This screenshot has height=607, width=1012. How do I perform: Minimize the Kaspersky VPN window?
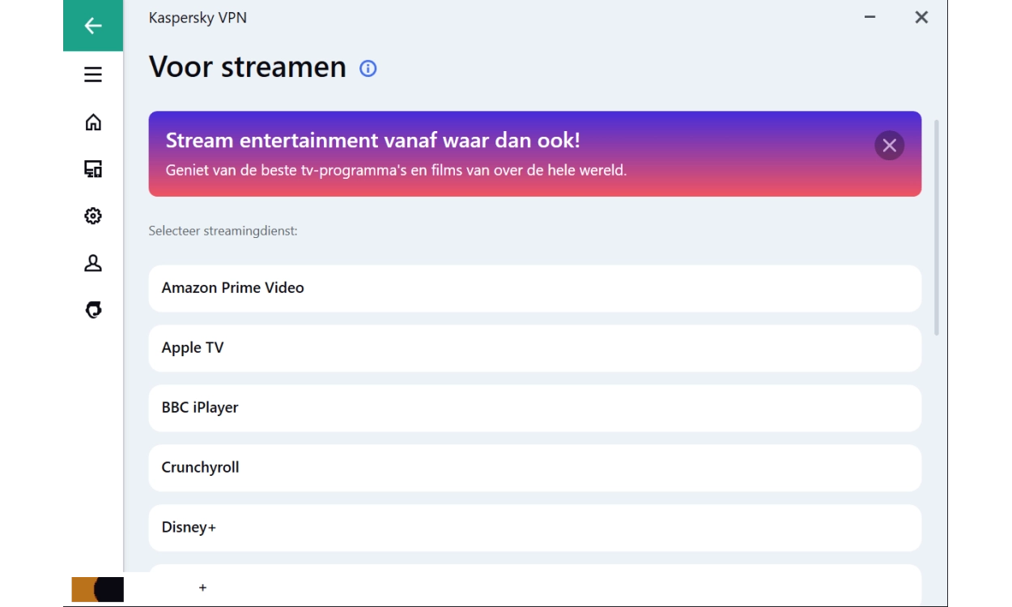tap(870, 17)
